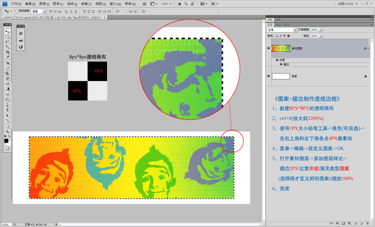The image size is (375, 227).
Task: Open the 文件(F) menu
Action: (16, 4)
